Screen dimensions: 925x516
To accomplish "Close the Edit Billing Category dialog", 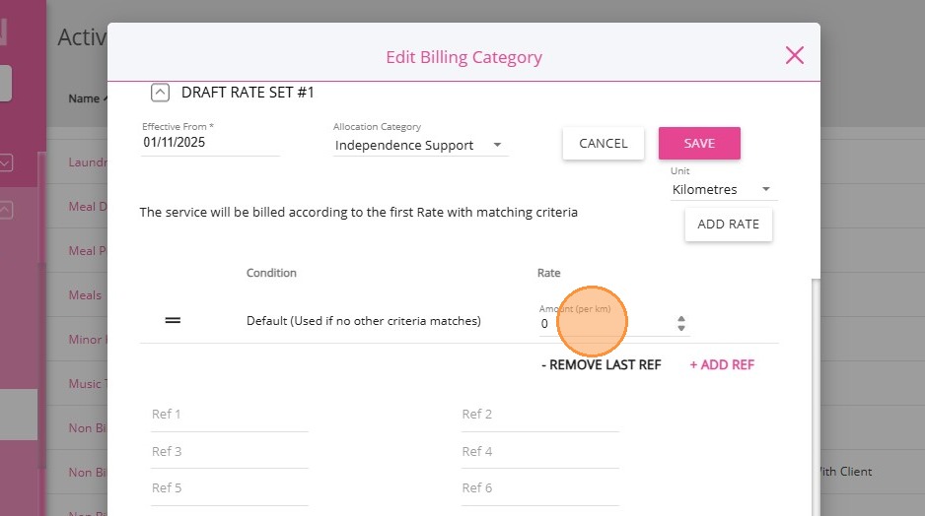I will coord(795,55).
